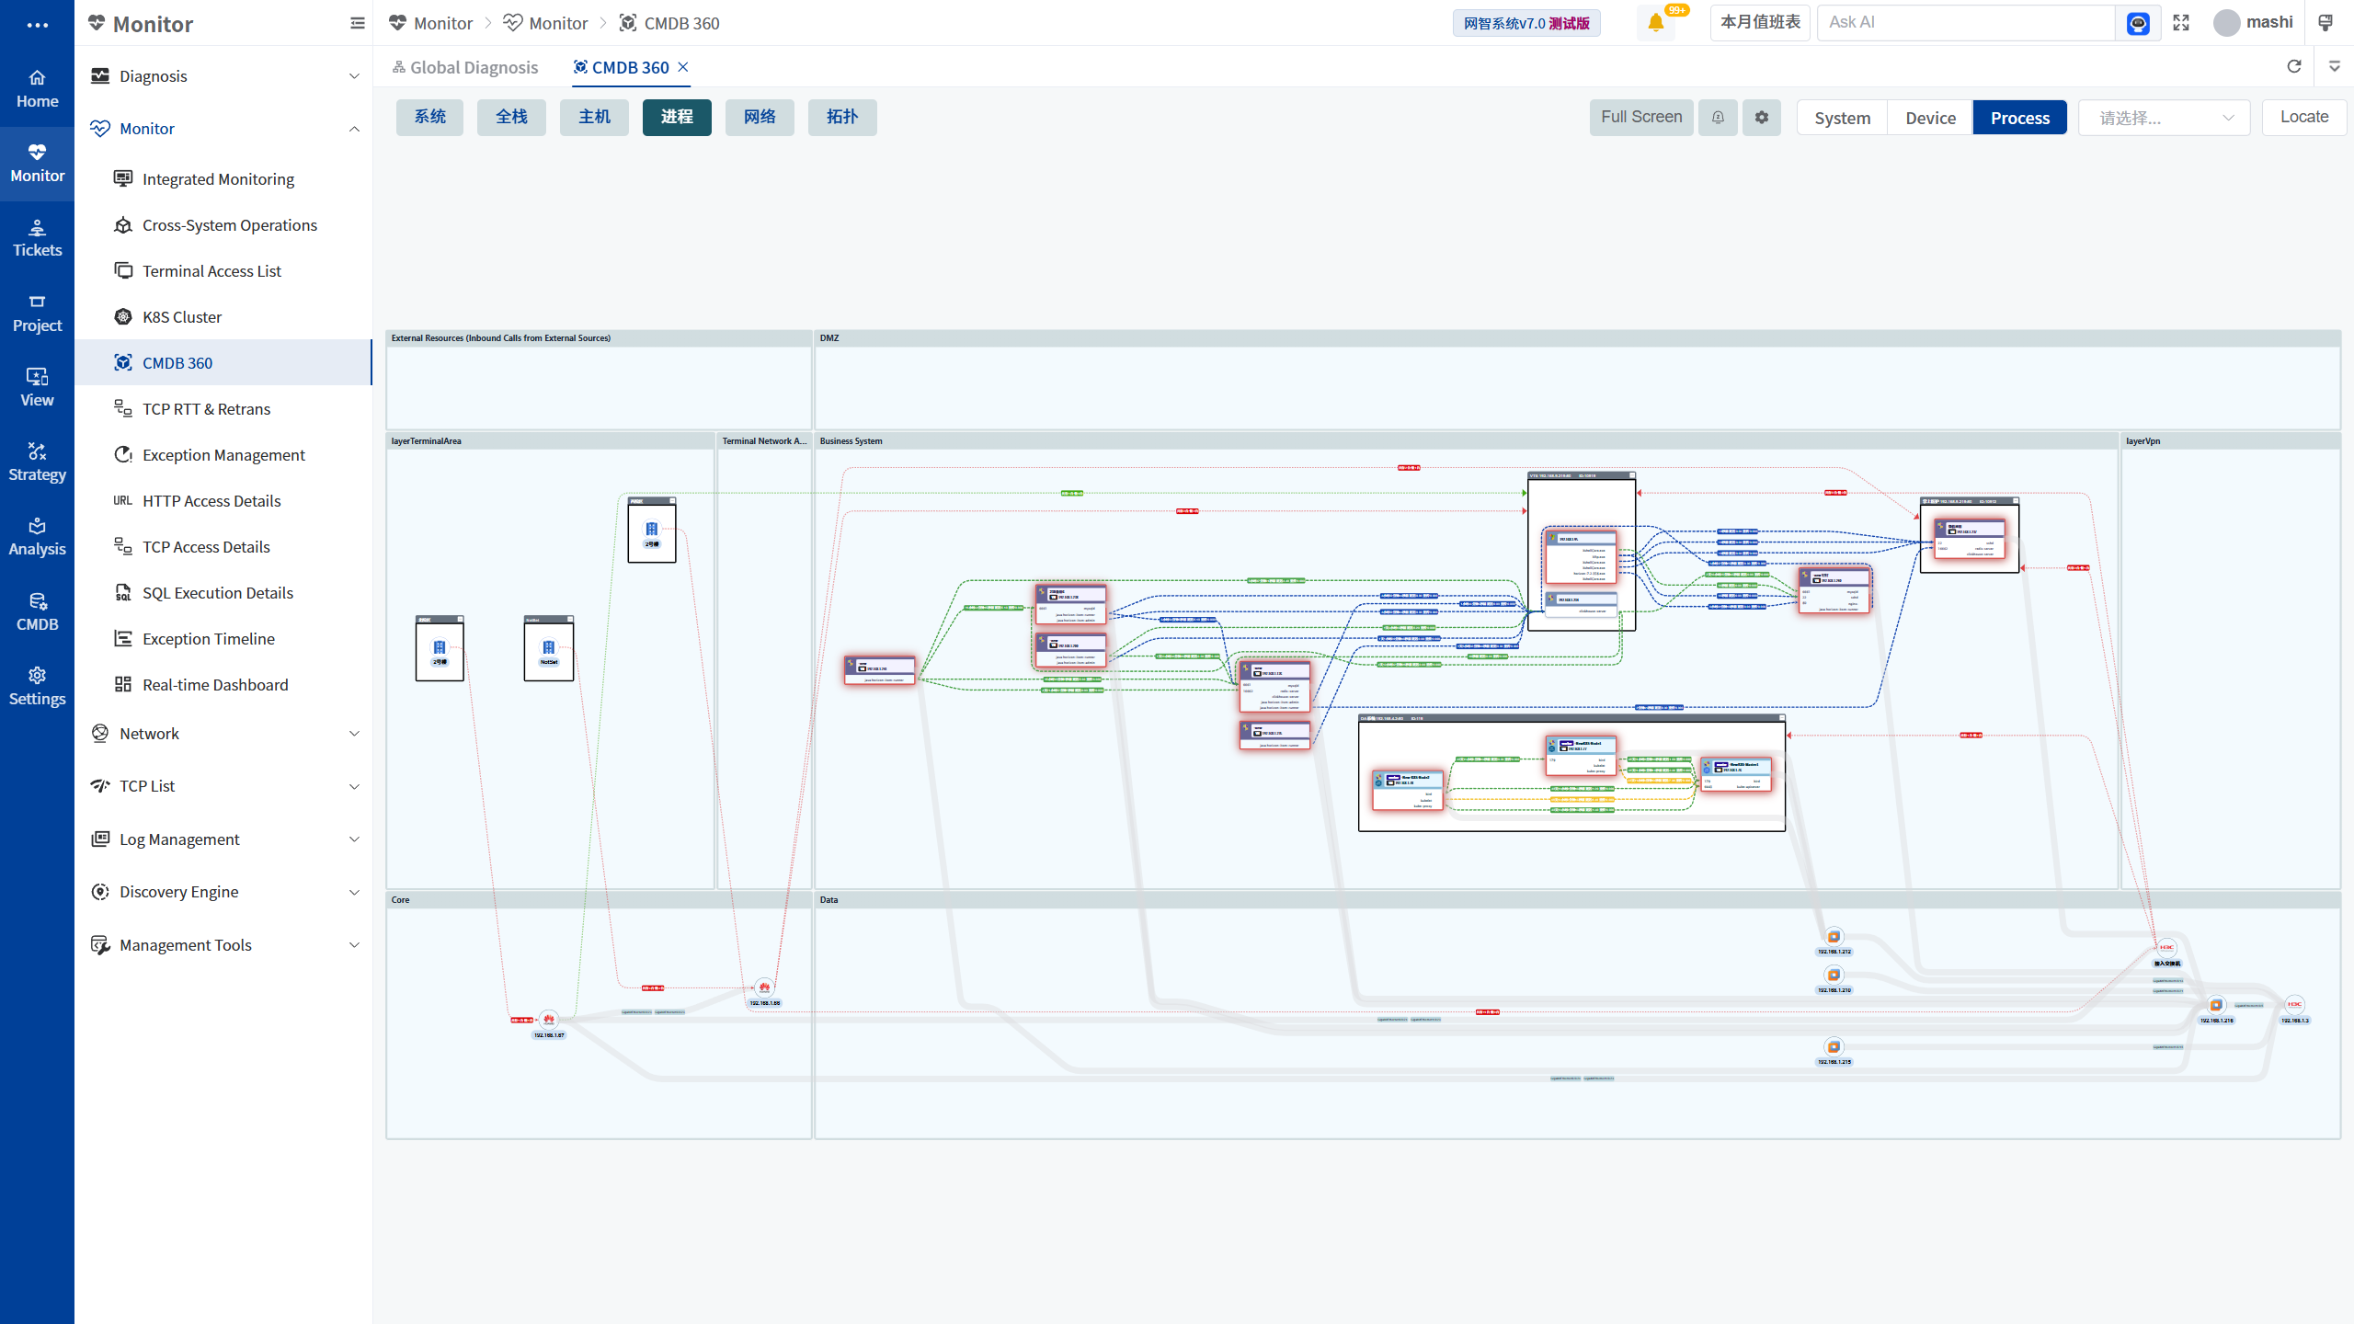Toggle the 网络 layer button

click(760, 118)
